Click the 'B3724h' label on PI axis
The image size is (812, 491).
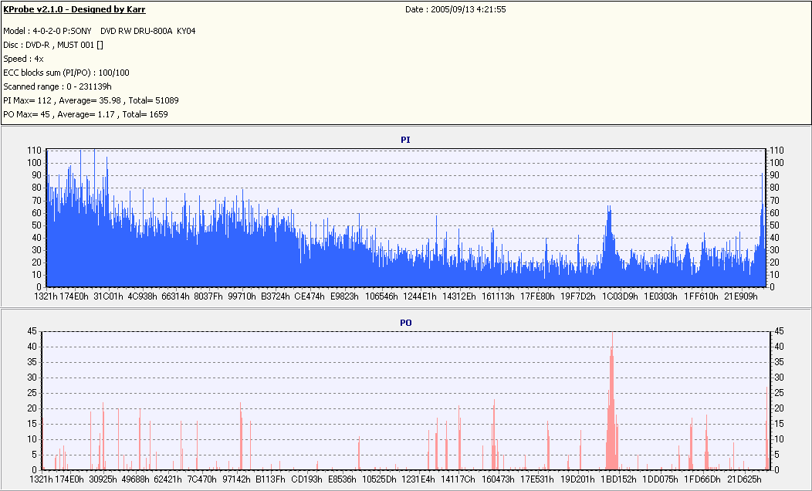(x=276, y=296)
